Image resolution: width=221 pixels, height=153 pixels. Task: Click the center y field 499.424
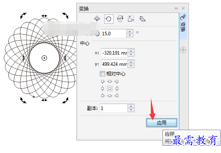(114, 64)
